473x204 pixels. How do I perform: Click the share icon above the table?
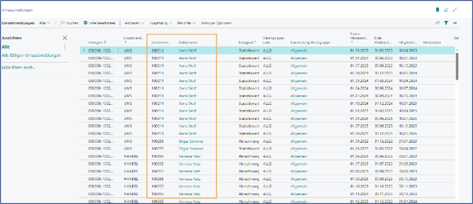coord(437,23)
